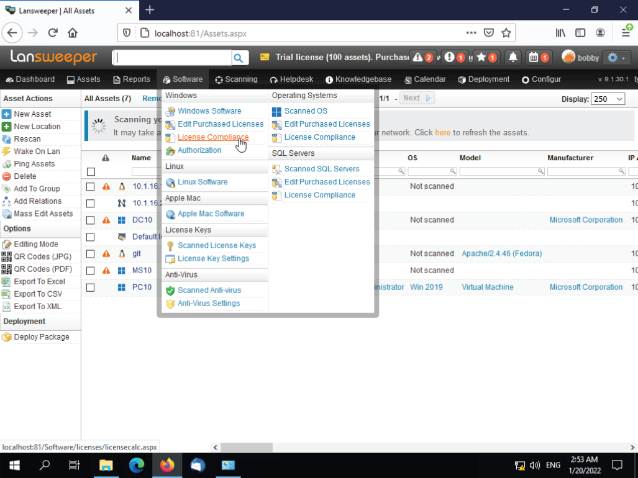
Task: Open Windows Software link
Action: pyautogui.click(x=209, y=111)
